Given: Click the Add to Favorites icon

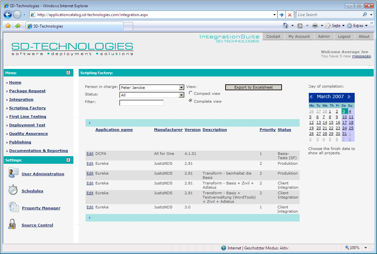Looking at the screenshot, I should (x=18, y=26).
